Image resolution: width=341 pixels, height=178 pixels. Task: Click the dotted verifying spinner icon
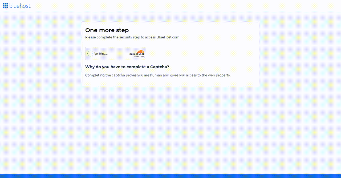(x=90, y=54)
